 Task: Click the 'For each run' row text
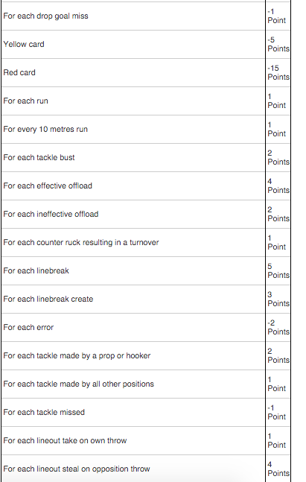pyautogui.click(x=26, y=101)
